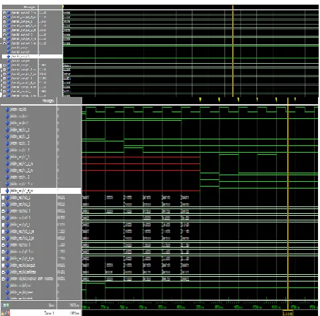Click the red undefined trace of h1_4_im
The width and height of the screenshot is (320, 316).
(x=141, y=191)
